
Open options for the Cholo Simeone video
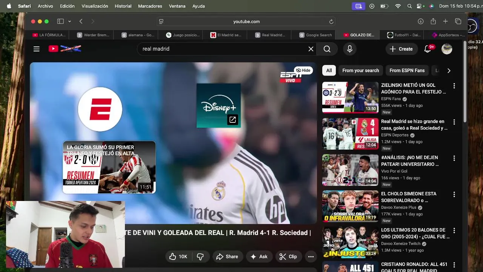click(454, 195)
